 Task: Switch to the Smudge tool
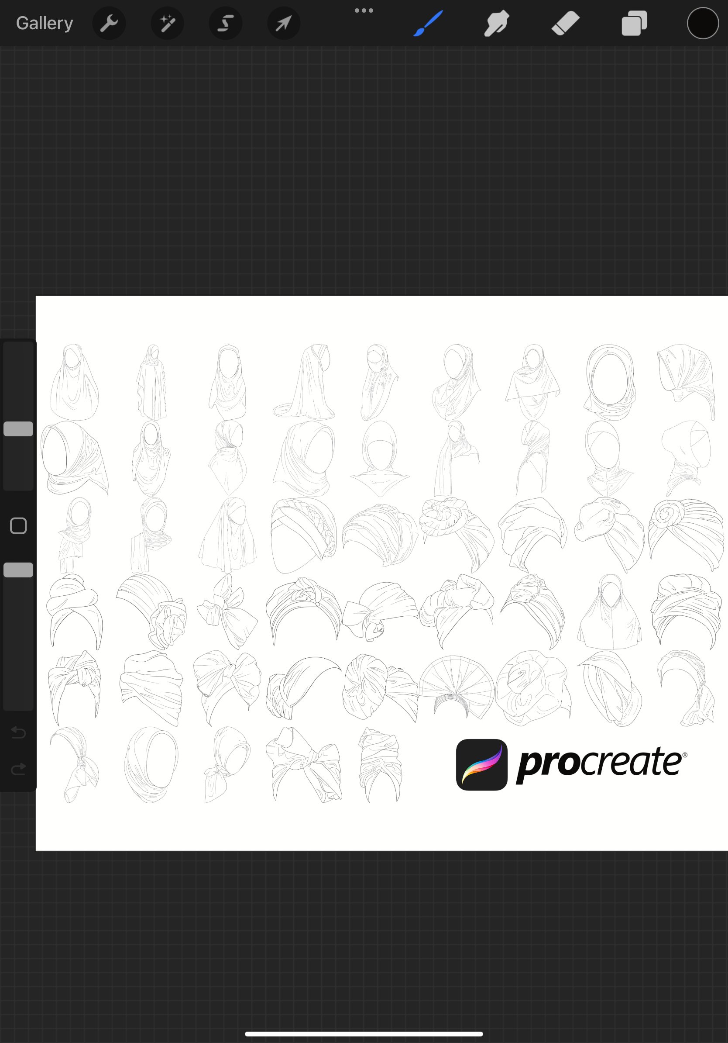496,23
